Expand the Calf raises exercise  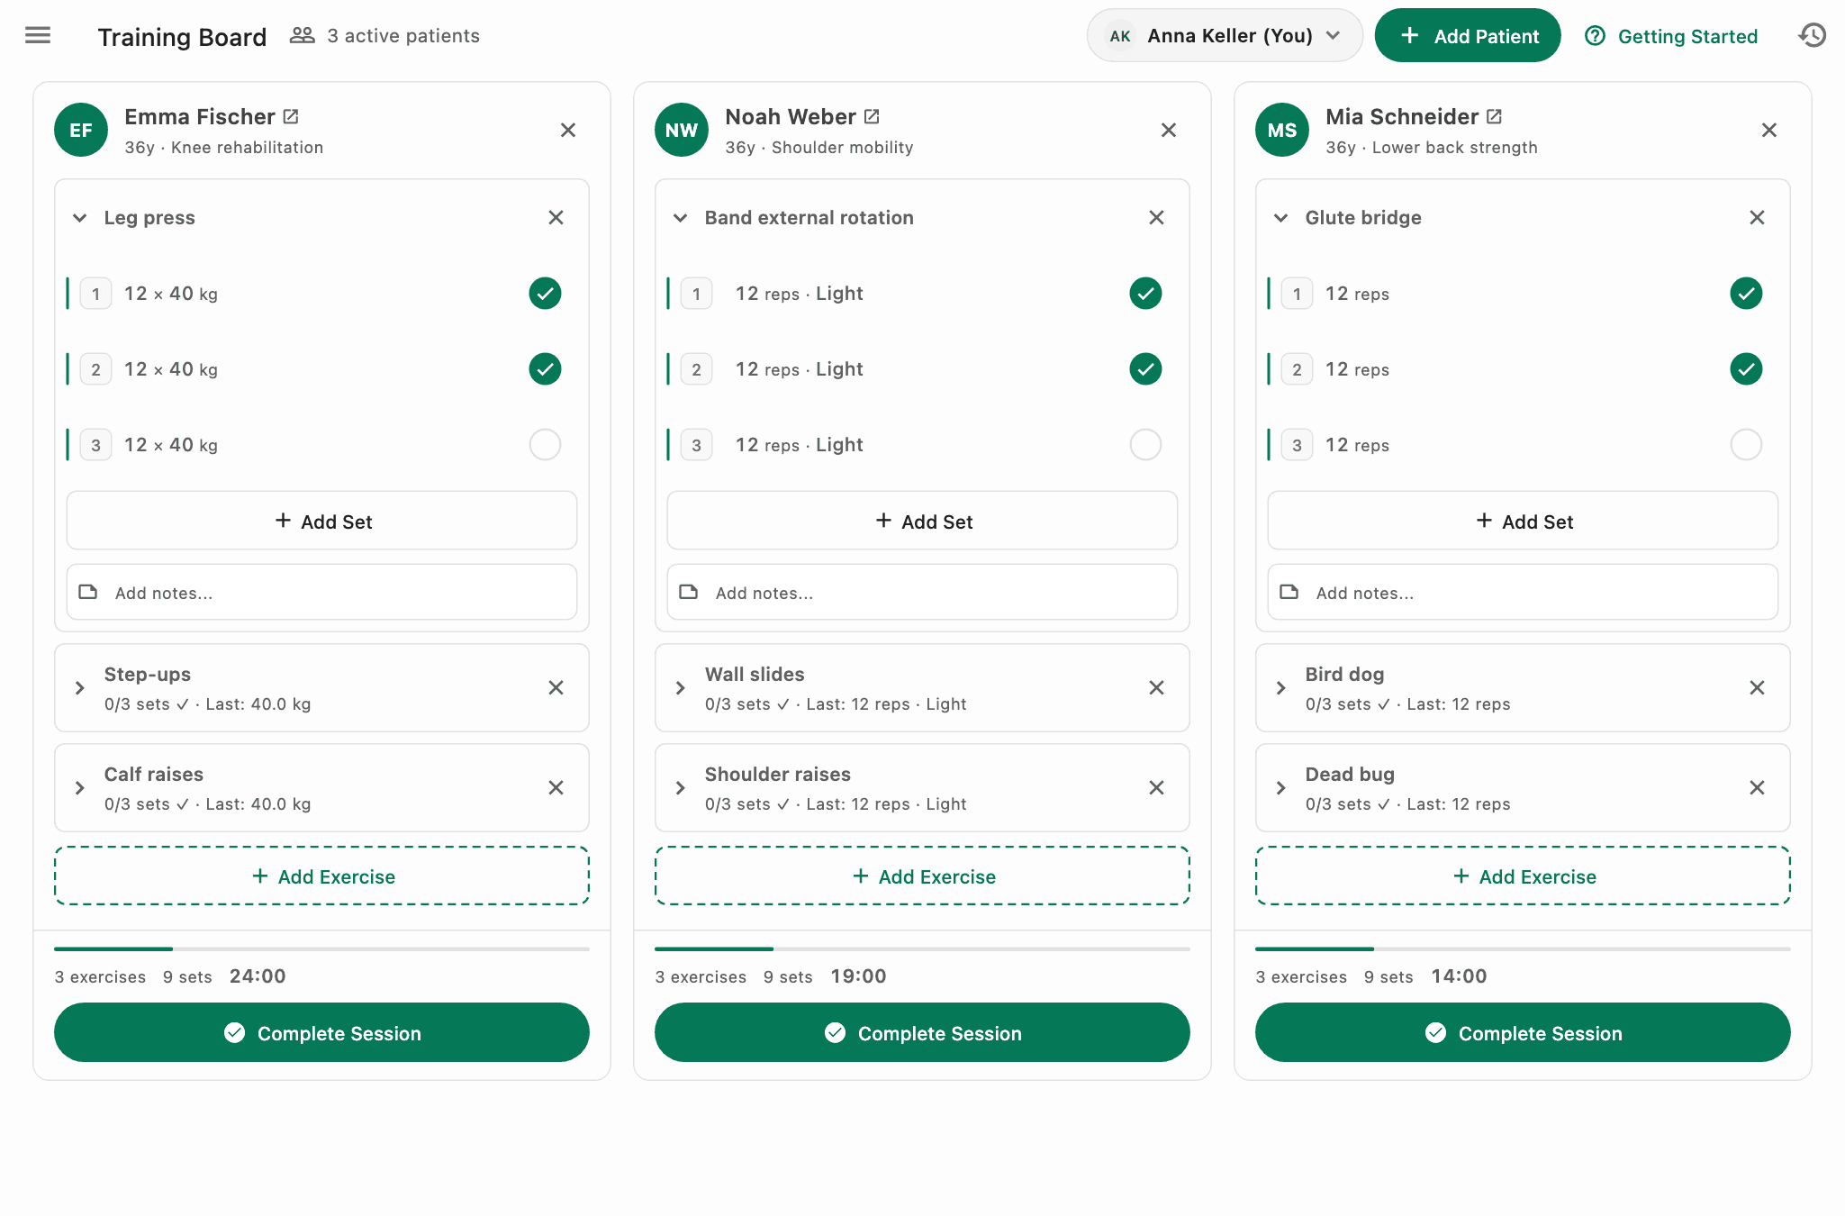coord(80,787)
